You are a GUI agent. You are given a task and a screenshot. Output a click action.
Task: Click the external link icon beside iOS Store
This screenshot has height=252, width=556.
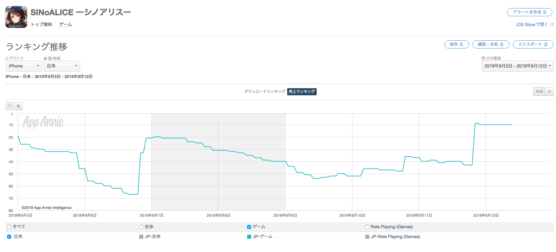pyautogui.click(x=552, y=25)
